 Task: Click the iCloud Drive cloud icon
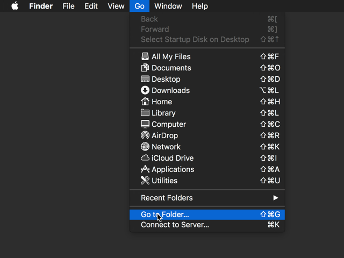(x=145, y=157)
